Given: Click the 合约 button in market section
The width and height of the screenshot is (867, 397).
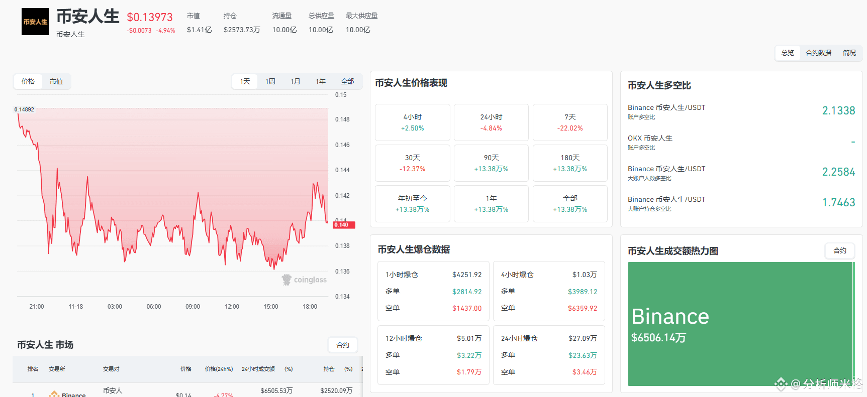Looking at the screenshot, I should (x=343, y=345).
